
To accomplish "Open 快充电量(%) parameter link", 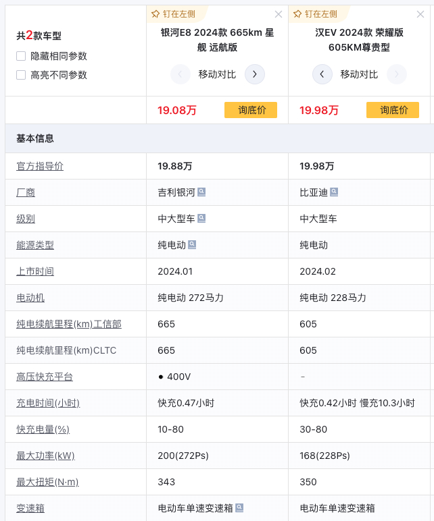I will (43, 429).
